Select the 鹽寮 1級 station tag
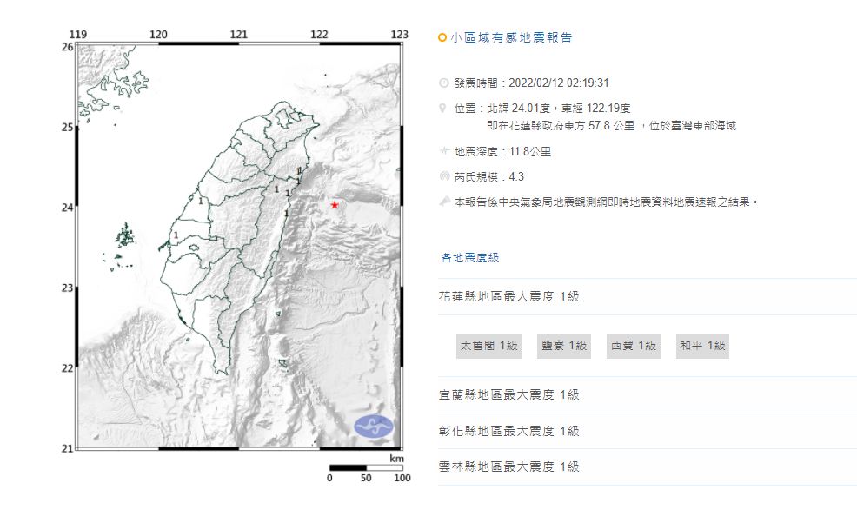Screen dimensions: 857x516 [x=564, y=346]
